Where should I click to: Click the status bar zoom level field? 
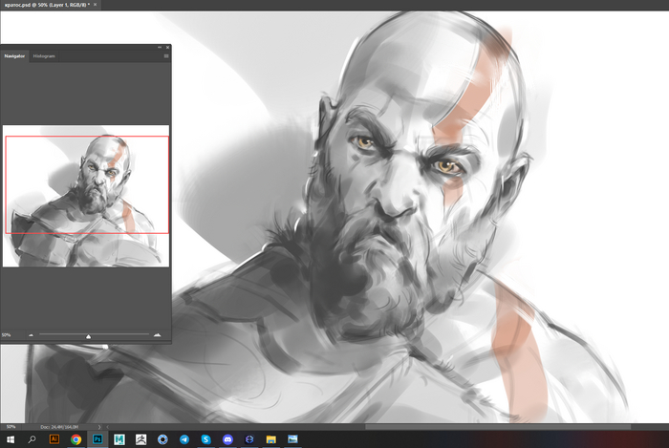(x=11, y=426)
